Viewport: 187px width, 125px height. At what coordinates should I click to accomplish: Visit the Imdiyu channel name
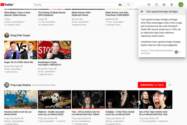click(x=7, y=19)
